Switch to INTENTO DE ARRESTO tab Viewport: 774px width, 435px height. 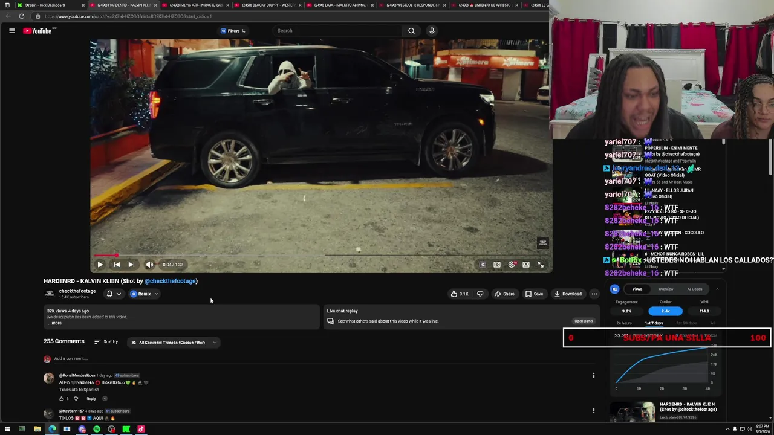[484, 5]
